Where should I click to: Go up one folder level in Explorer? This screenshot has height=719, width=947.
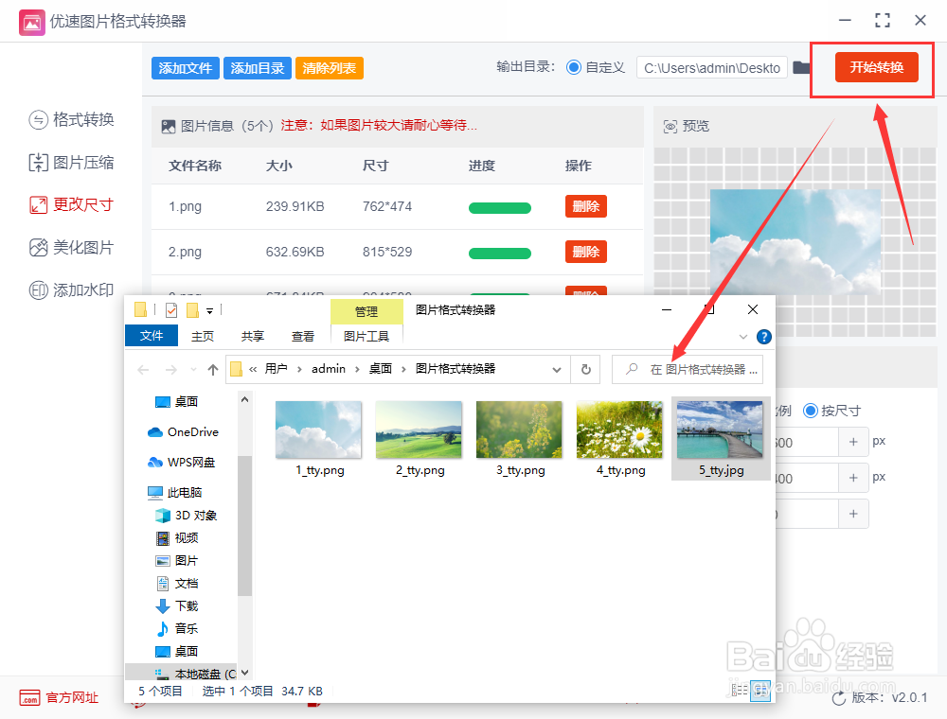coord(212,370)
